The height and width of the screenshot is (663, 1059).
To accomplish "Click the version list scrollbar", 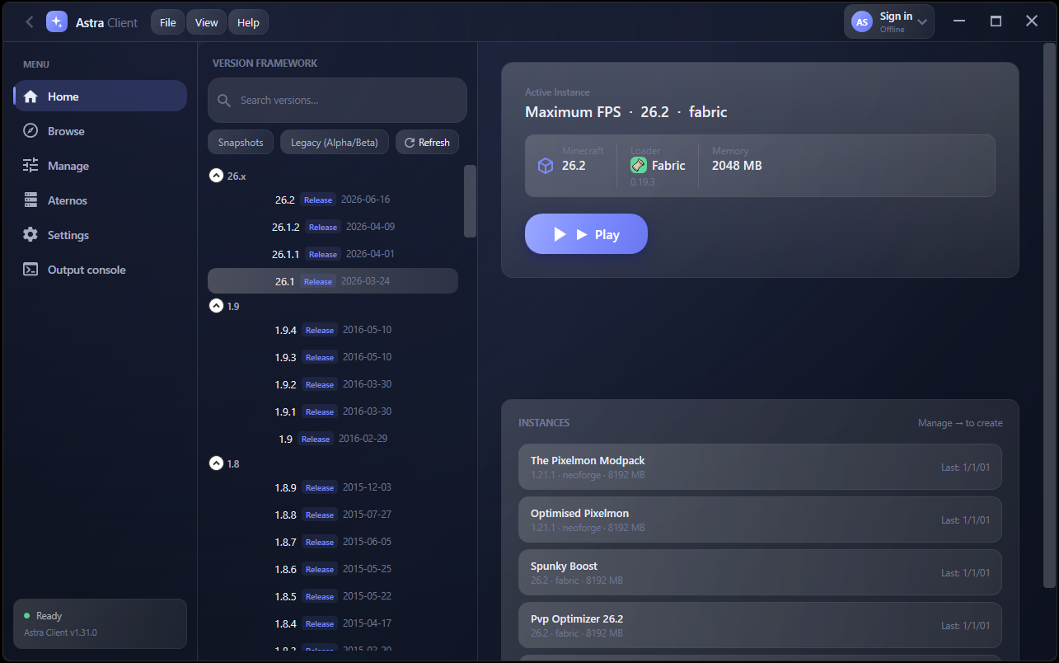I will [470, 201].
